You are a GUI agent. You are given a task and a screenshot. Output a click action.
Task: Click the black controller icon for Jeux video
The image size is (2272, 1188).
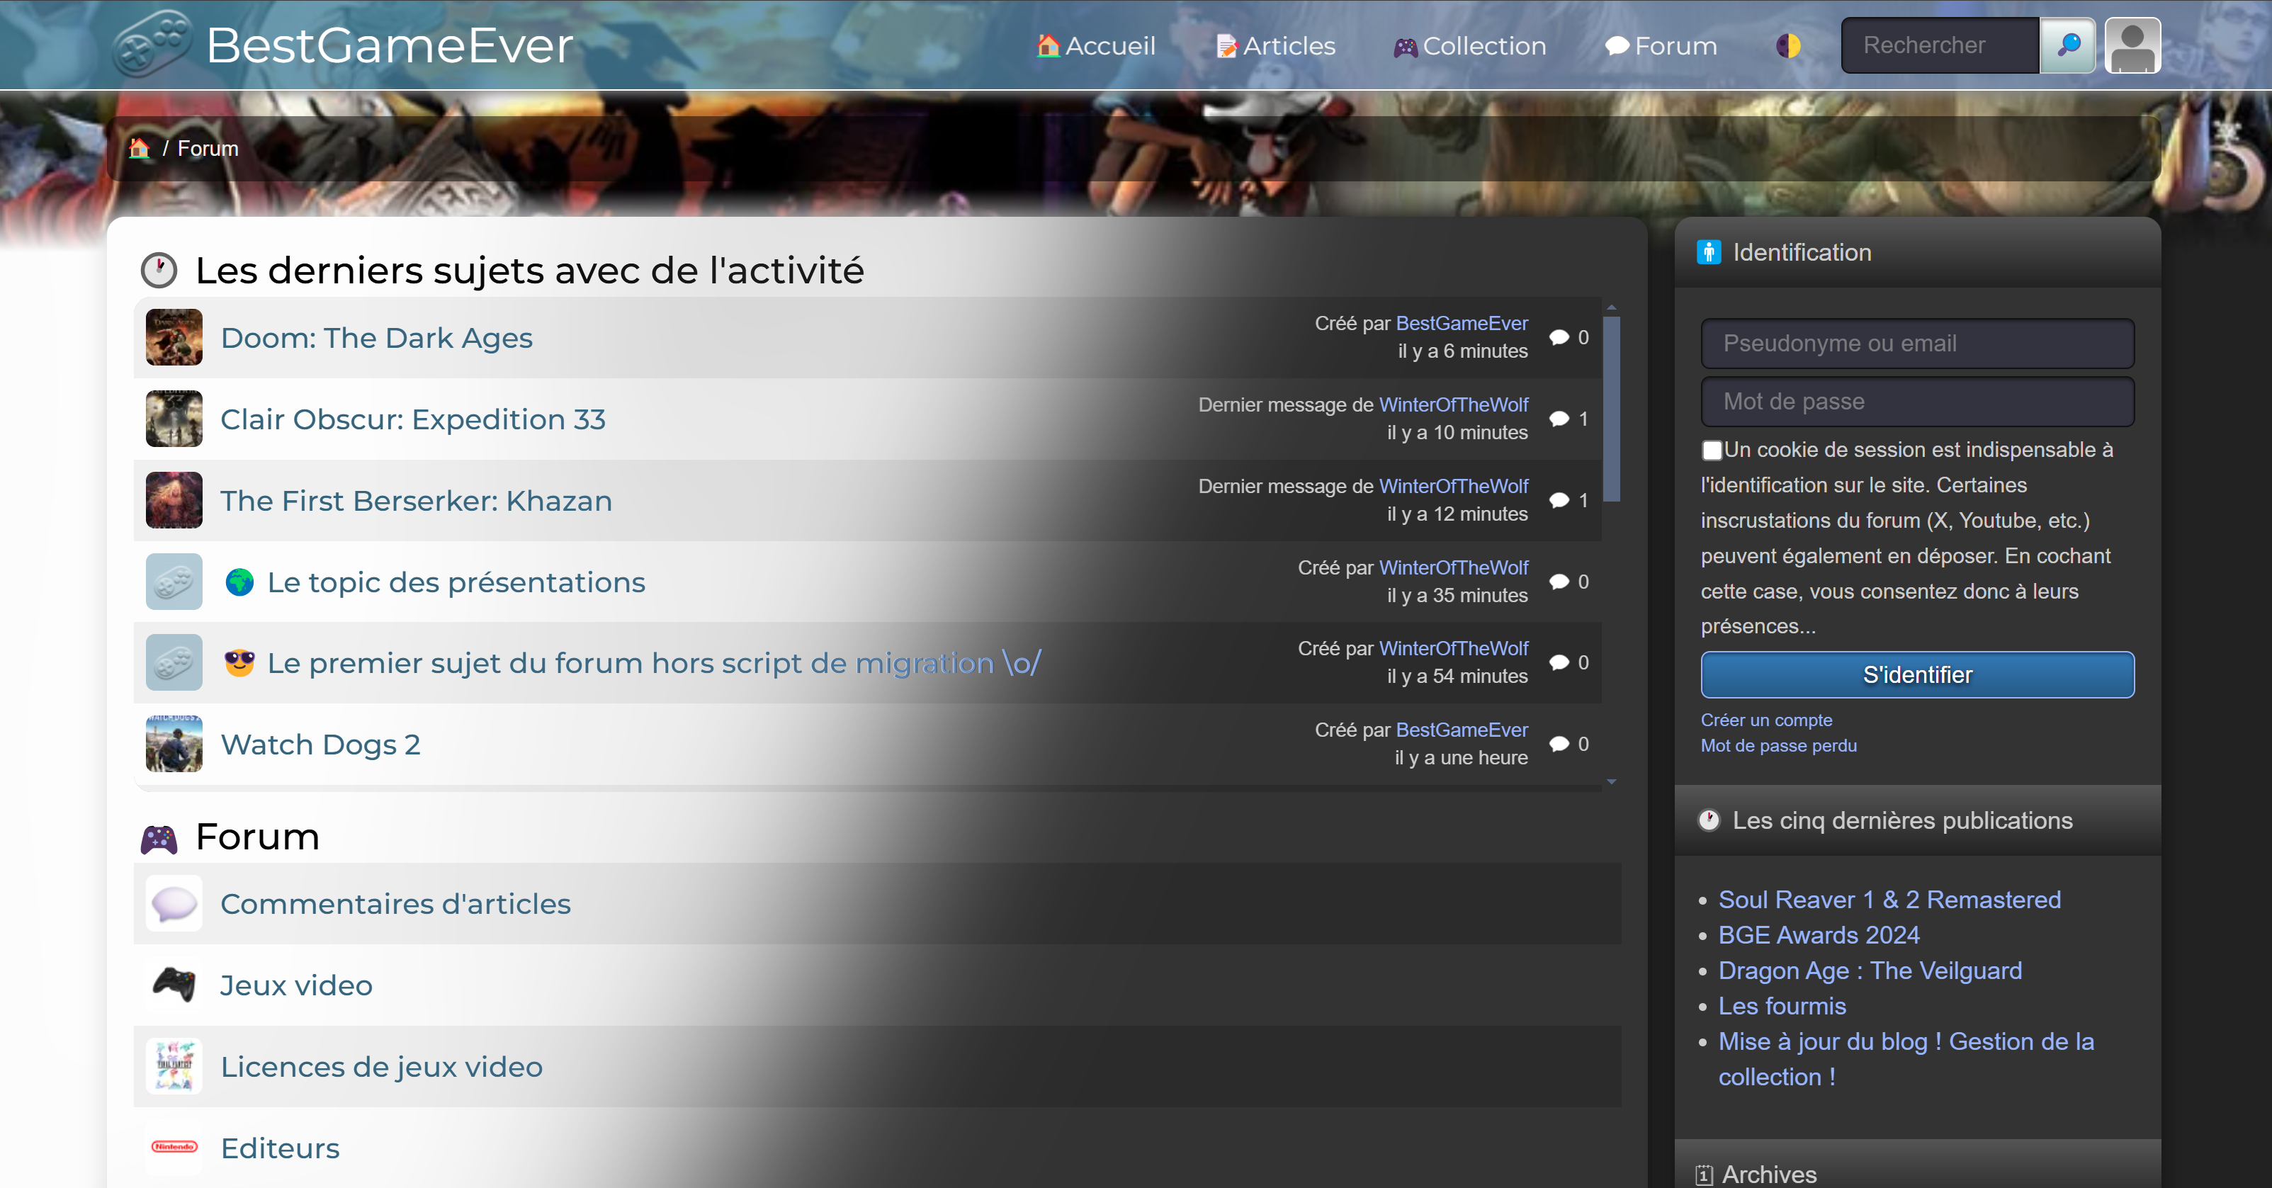point(174,984)
